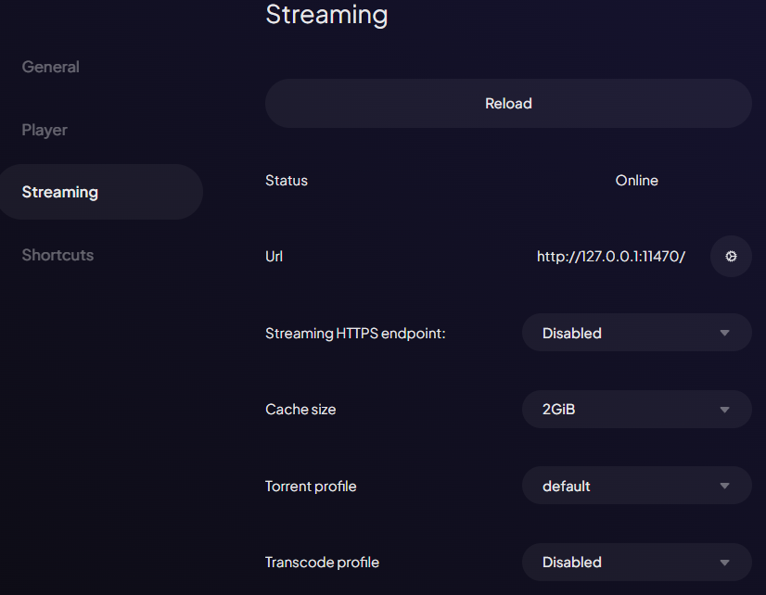Select the Shortcuts settings section

[57, 255]
